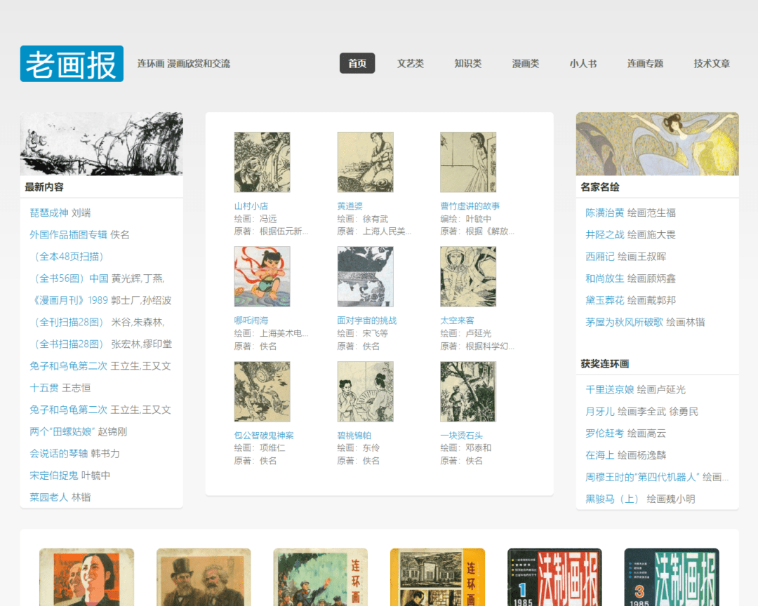758x606 pixels.
Task: Click the ink painting banner above 最新内容
Action: click(x=101, y=144)
